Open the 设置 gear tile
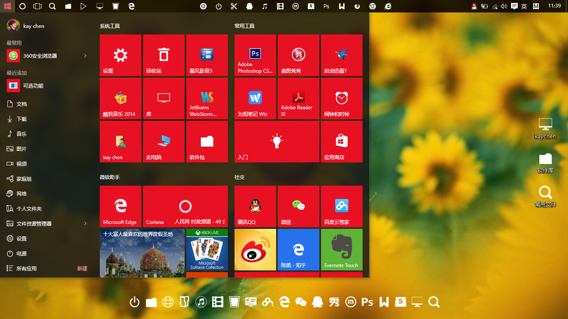 [x=121, y=55]
